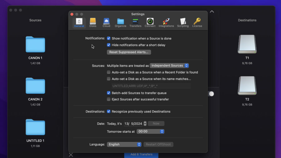
Task: Switch to the Organize settings pane
Action: click(121, 22)
